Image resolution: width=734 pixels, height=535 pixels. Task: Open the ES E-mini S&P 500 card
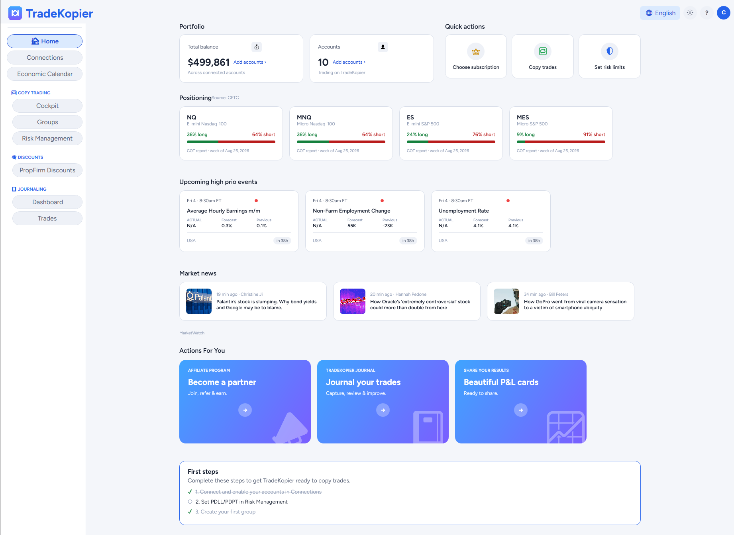(x=451, y=133)
